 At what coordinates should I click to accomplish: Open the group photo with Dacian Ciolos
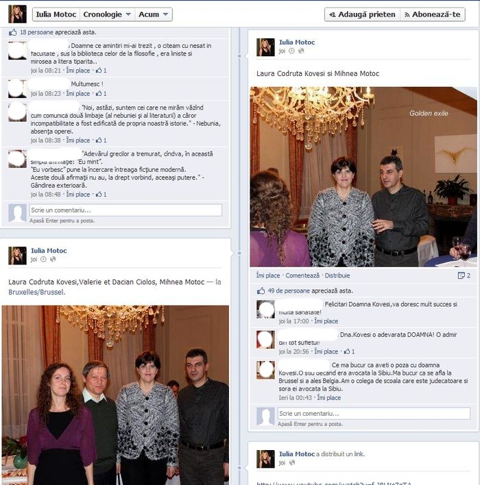tap(115, 395)
